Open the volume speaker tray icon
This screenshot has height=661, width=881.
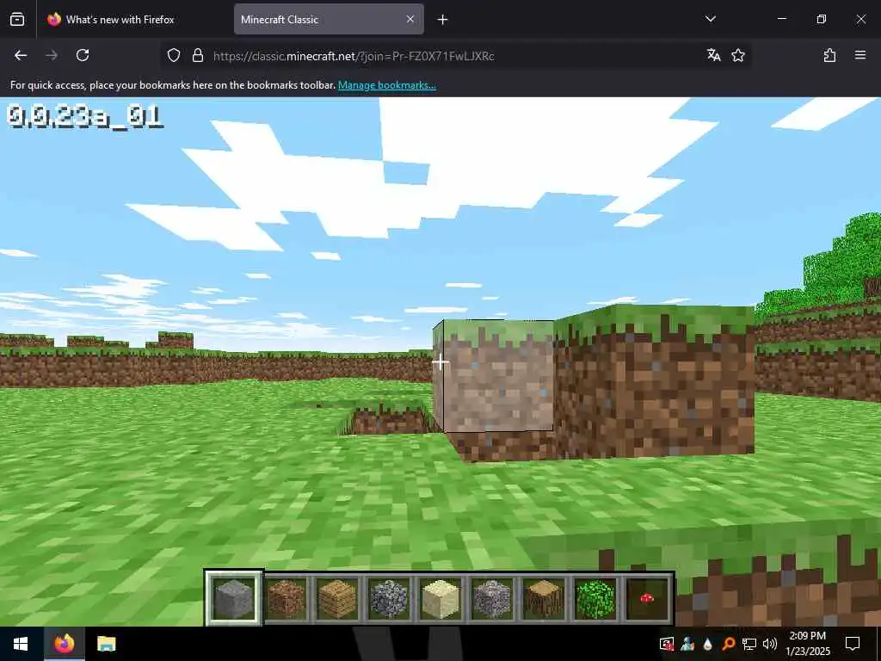[x=770, y=644]
